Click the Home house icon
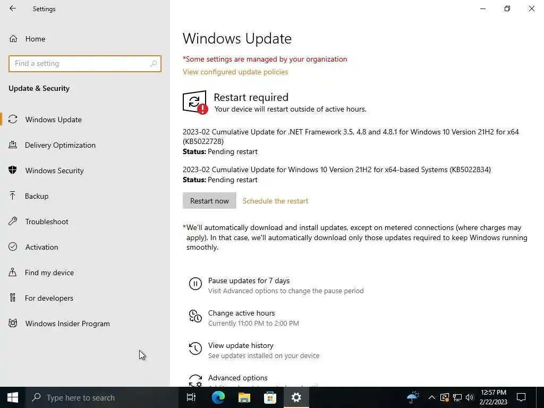Screen dimensions: 544x408 [x=13, y=38]
